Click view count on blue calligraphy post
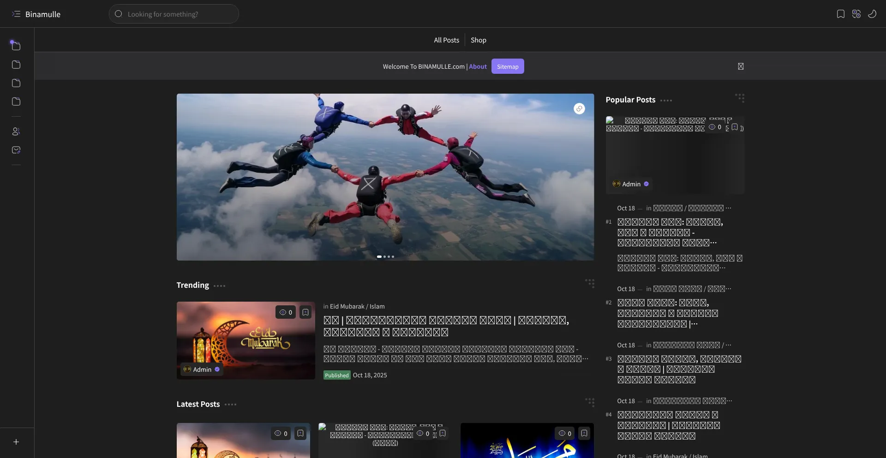Screen dimensions: 886x458 [564, 434]
